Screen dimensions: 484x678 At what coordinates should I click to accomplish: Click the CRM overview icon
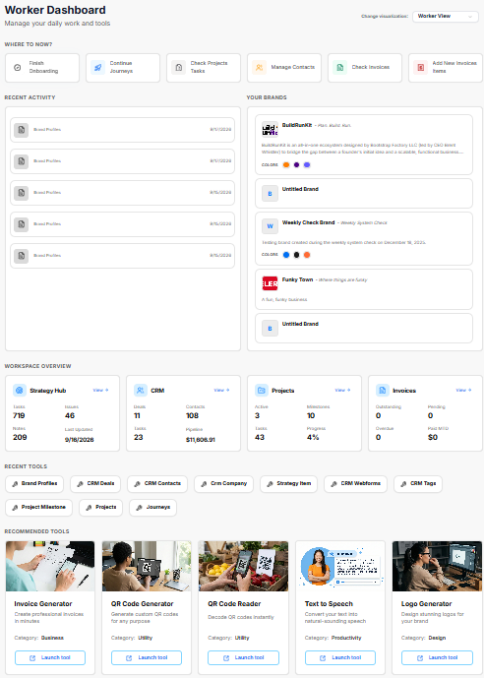(x=141, y=390)
